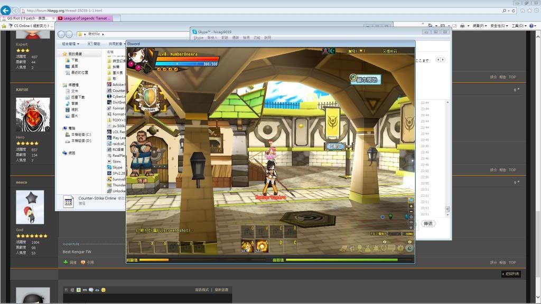Click the forum reply text editor area
541x304 pixels.
(x=147, y=299)
